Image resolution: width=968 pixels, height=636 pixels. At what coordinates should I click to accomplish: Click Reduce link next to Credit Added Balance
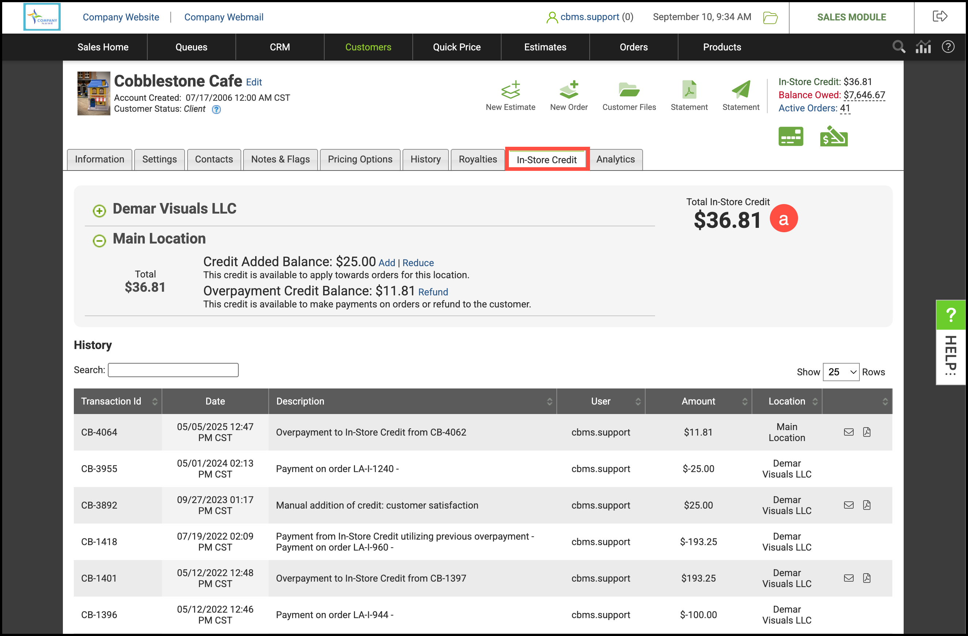[x=418, y=263]
